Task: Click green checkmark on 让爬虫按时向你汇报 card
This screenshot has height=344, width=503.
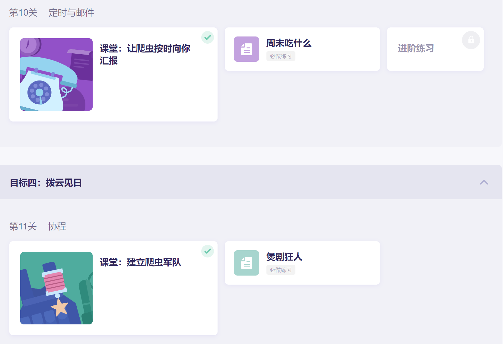Action: pos(208,37)
